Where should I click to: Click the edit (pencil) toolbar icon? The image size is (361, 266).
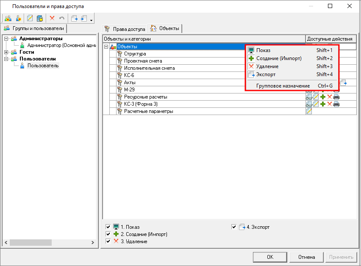[30, 18]
